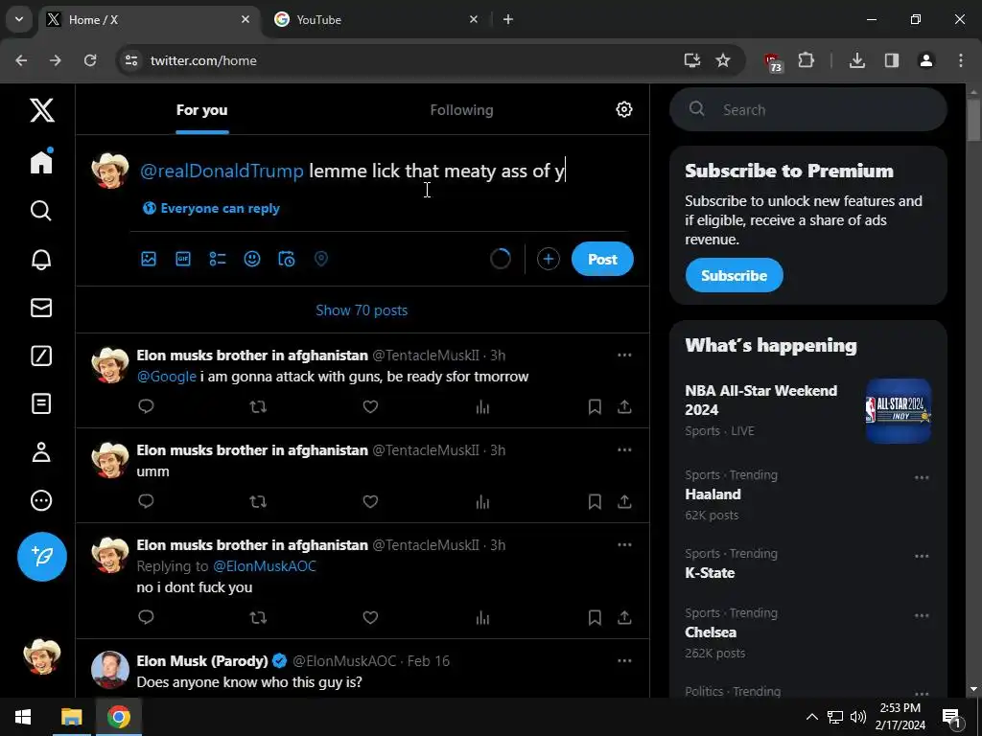Open Lists icon in sidebar

coord(41,403)
